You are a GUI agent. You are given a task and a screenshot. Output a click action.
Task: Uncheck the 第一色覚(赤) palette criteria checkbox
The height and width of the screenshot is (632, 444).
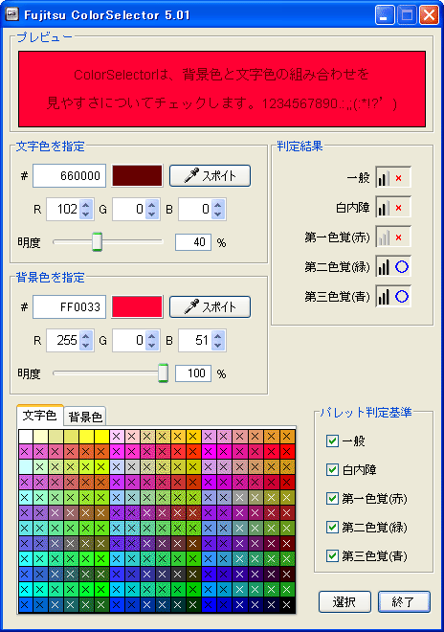point(332,499)
